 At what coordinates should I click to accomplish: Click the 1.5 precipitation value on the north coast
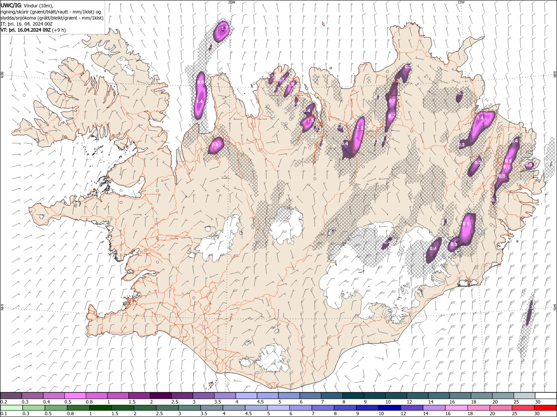(x=310, y=120)
